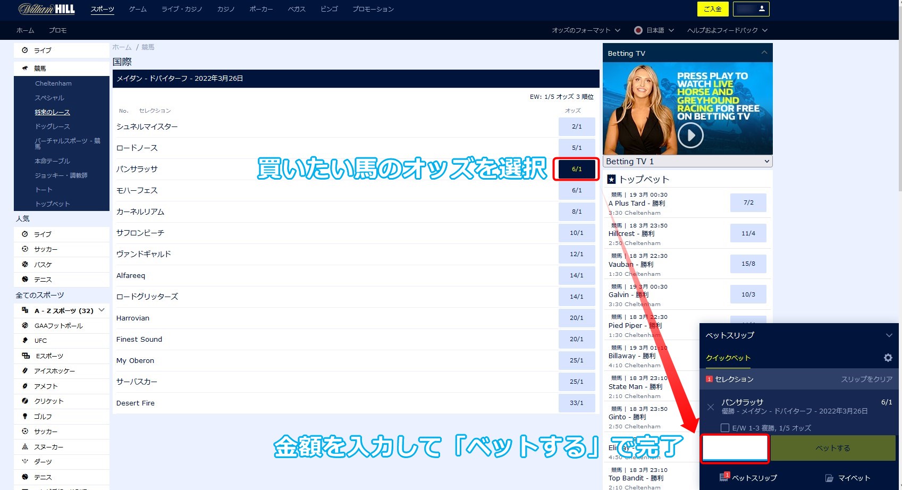
Task: Click the Eスポーツ icon
Action: tap(26, 356)
